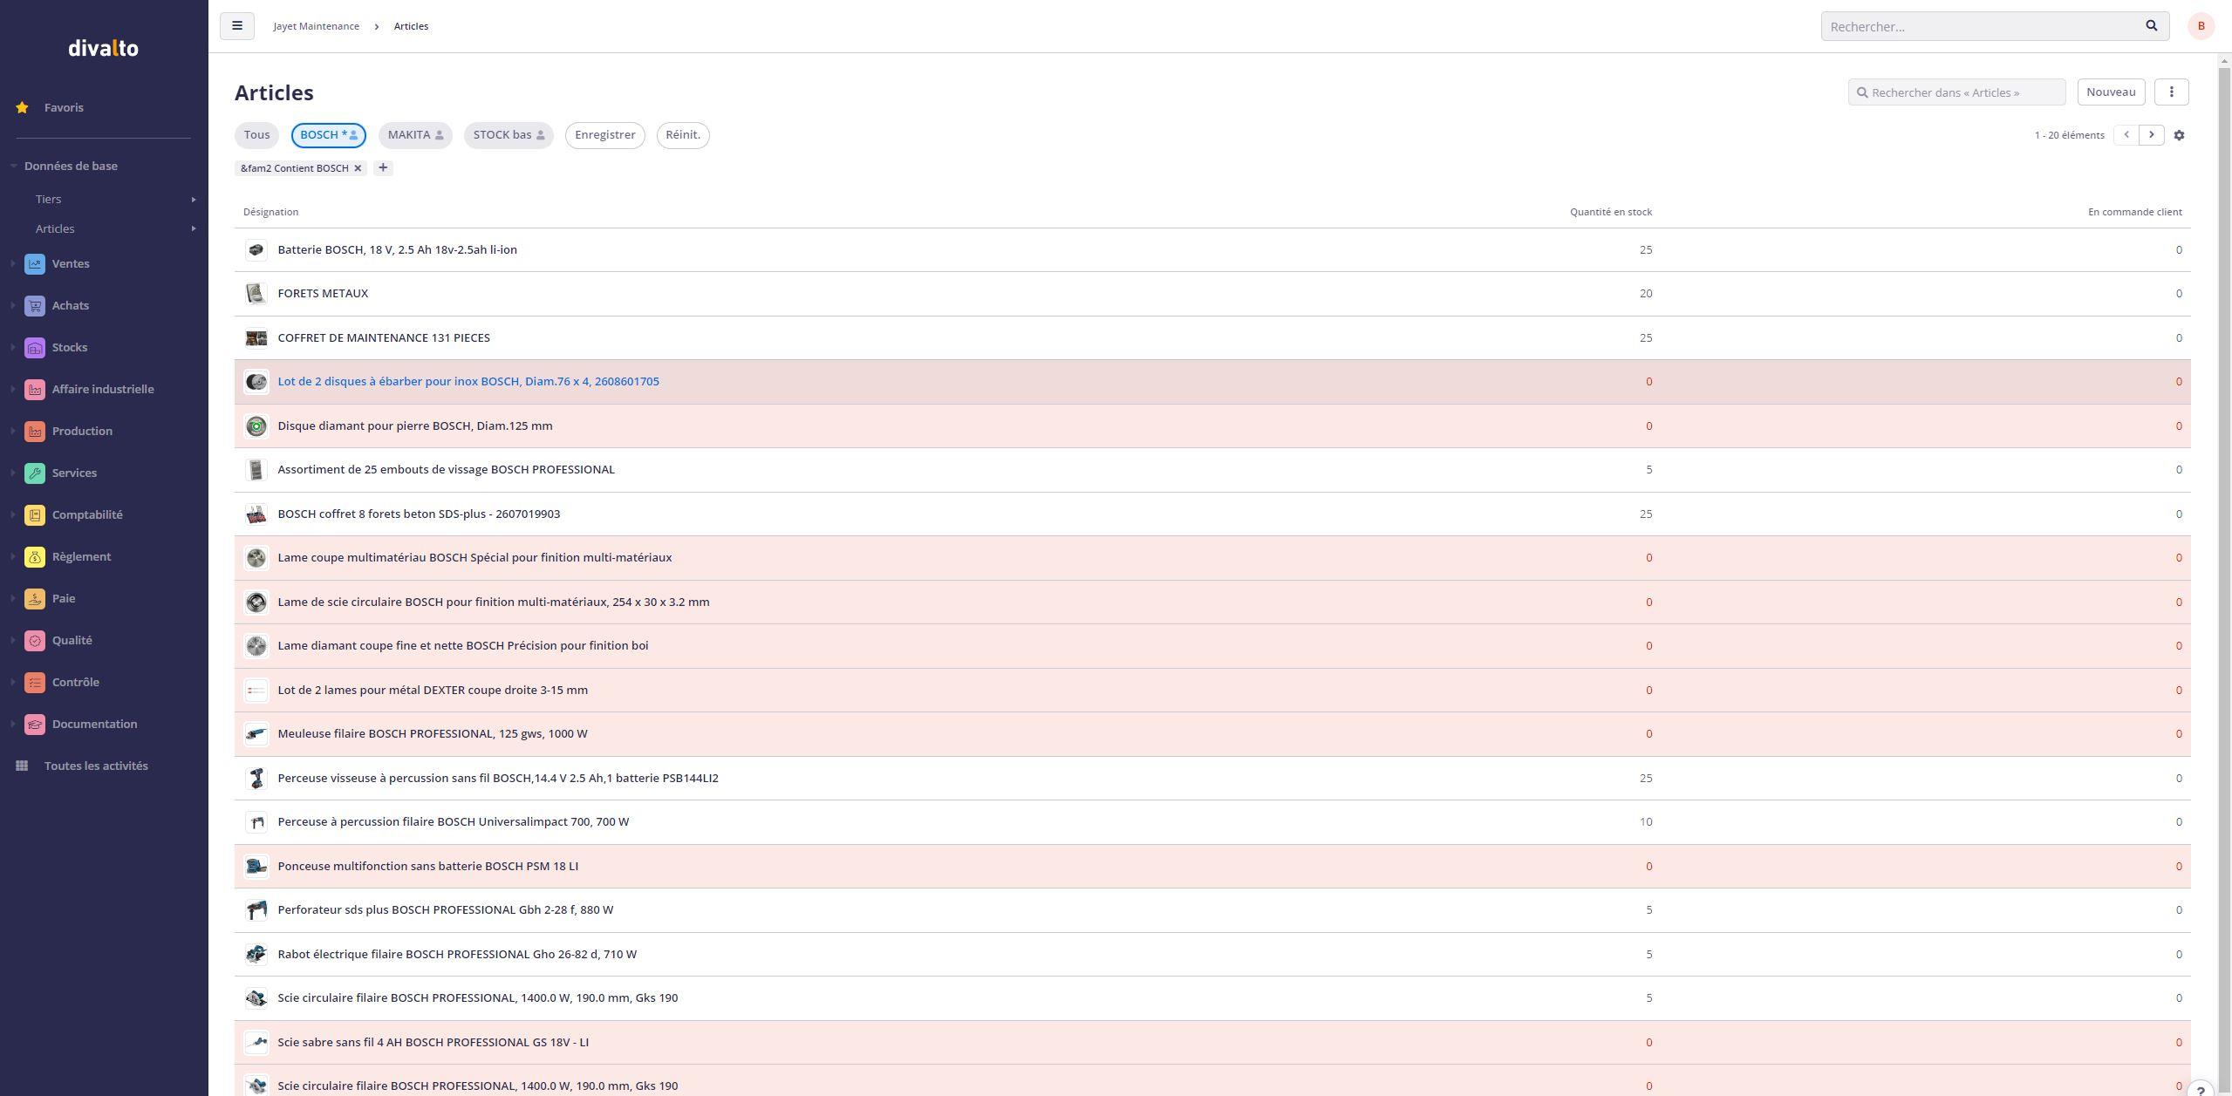Click the Achats cart icon
2232x1096 pixels.
click(35, 305)
